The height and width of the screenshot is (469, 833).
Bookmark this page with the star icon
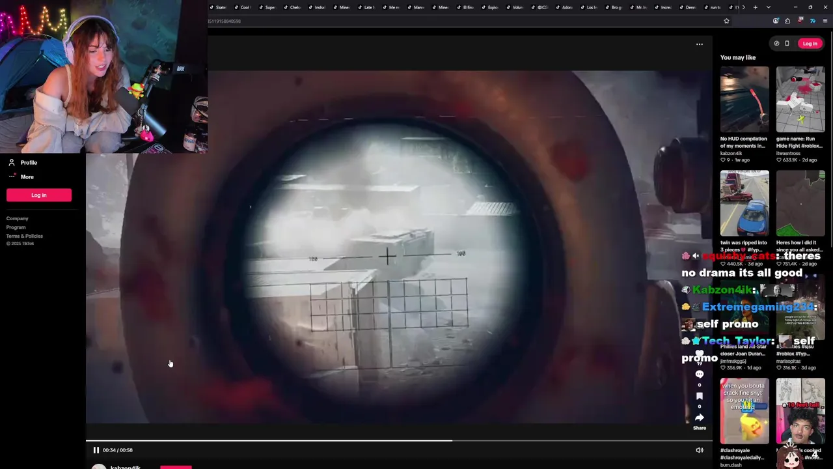coord(726,21)
